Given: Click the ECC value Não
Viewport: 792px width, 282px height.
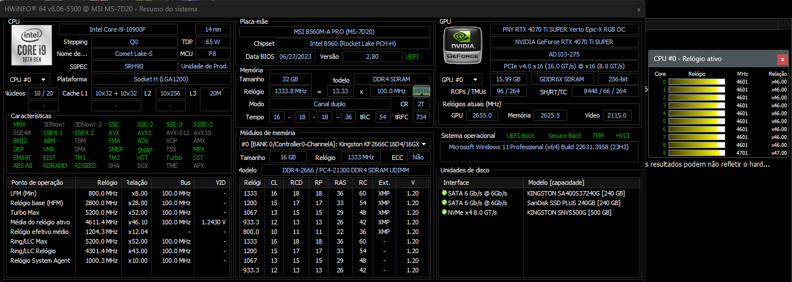Looking at the screenshot, I should 418,158.
